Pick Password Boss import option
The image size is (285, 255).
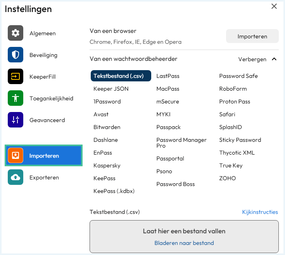coord(176,184)
